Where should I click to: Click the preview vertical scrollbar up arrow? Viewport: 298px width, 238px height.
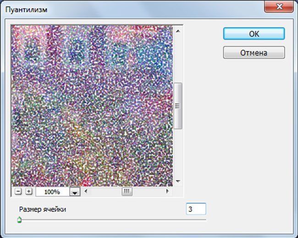178,31
